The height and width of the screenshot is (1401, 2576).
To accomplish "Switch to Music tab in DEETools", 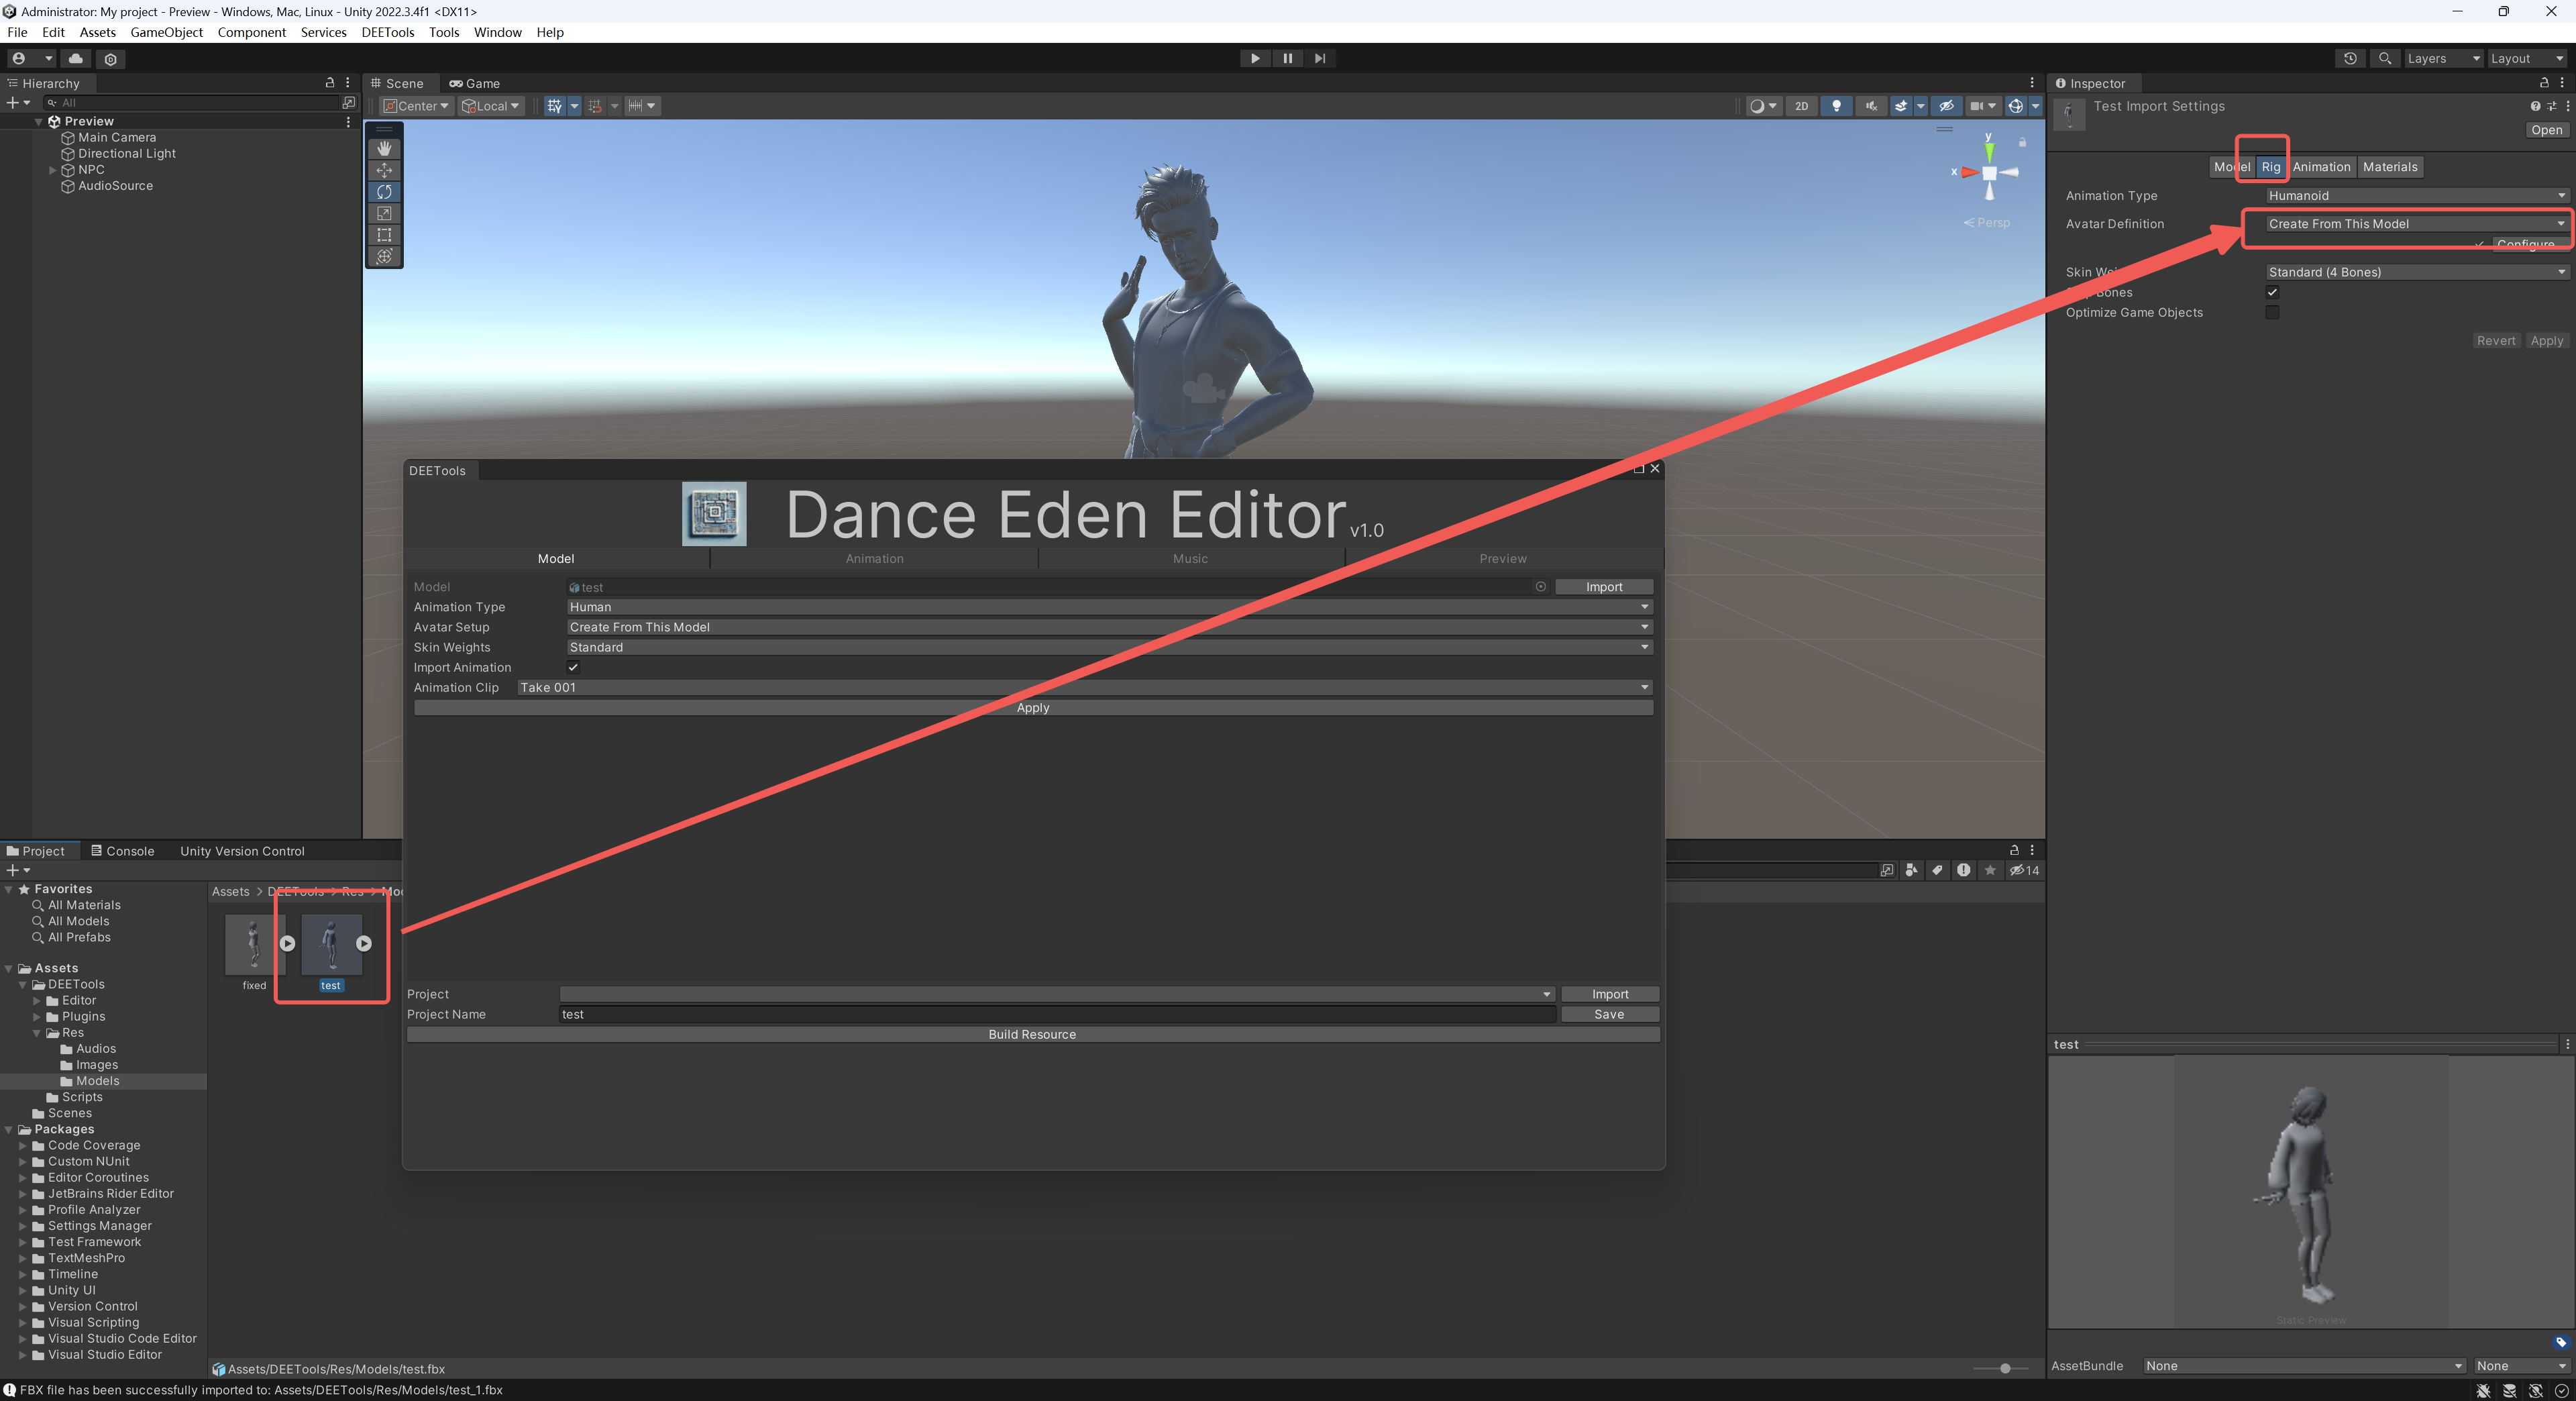I will coord(1190,559).
